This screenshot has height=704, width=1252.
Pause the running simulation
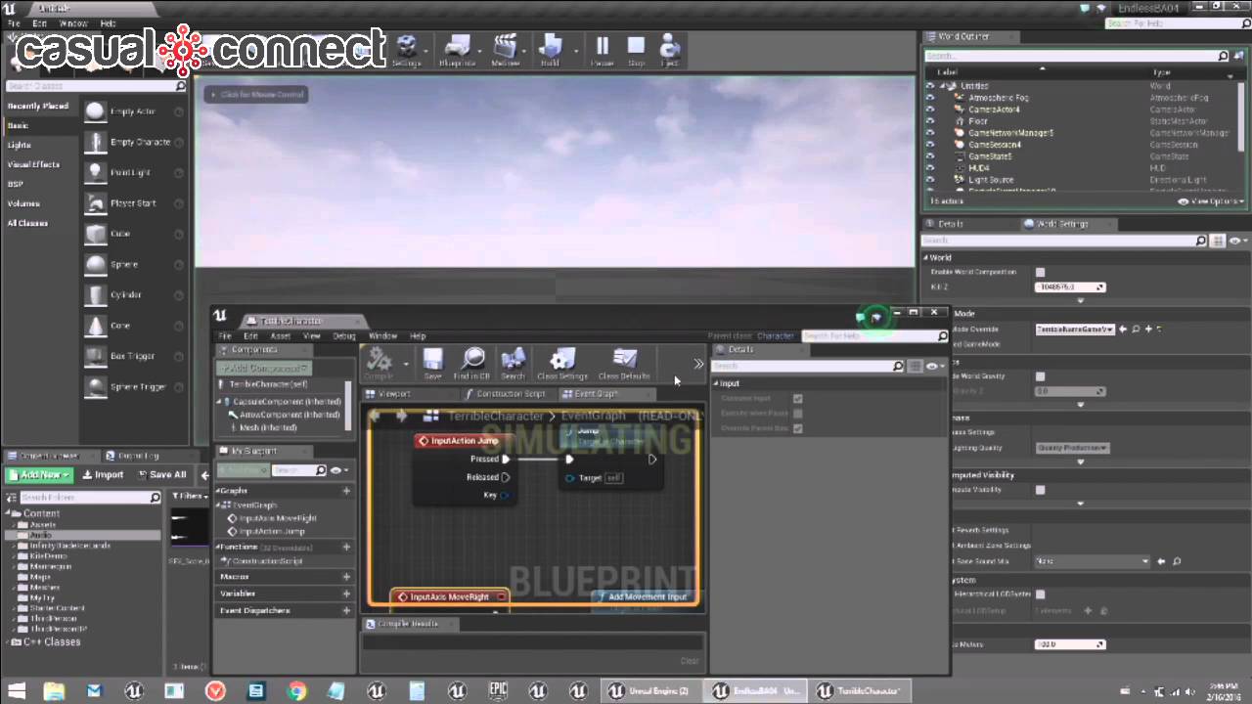[603, 50]
